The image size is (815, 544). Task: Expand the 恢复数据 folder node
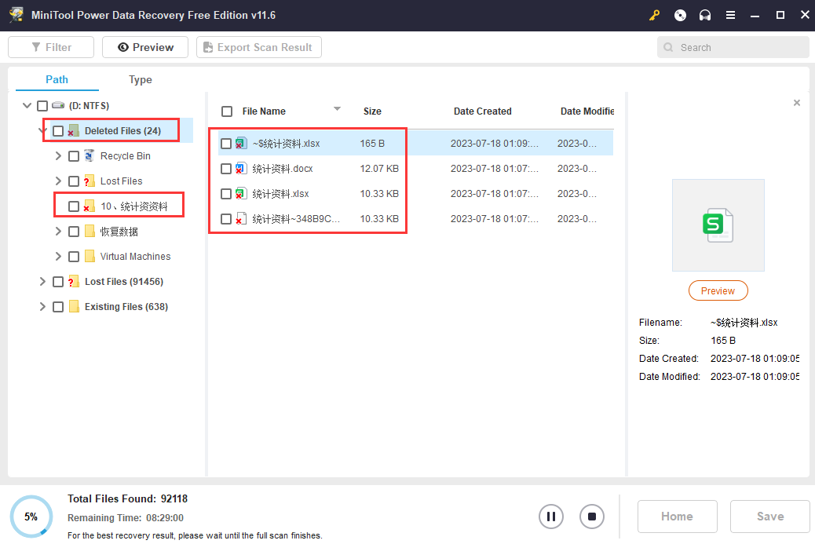58,232
